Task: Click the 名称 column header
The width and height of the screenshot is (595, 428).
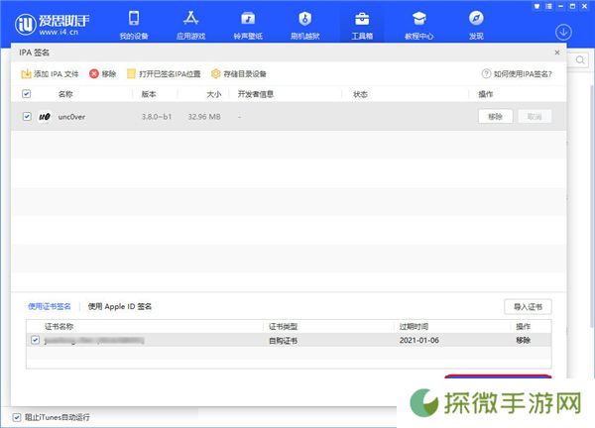Action: point(65,94)
